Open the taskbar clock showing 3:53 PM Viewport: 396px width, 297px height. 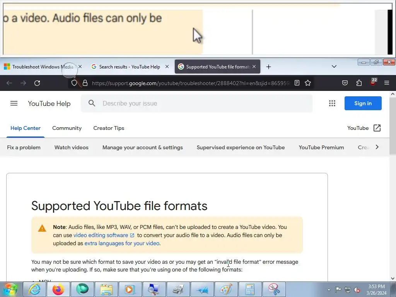tap(377, 290)
